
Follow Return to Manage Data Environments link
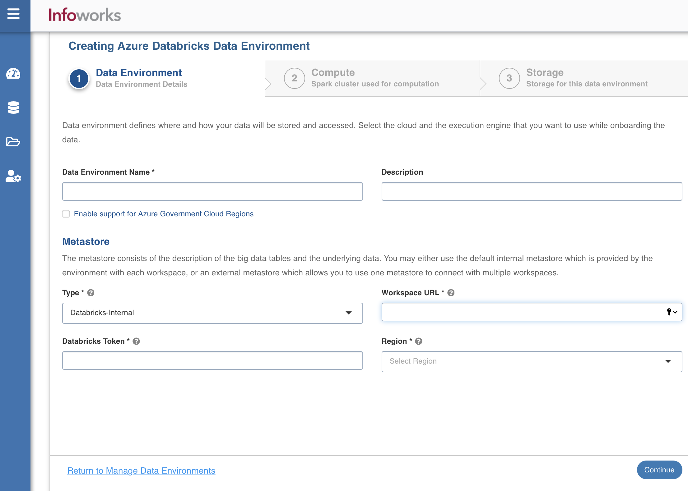click(141, 471)
